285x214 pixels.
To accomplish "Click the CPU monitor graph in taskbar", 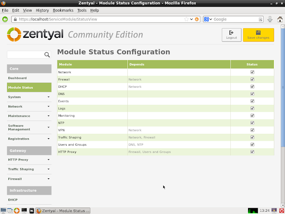I will point(253,210).
